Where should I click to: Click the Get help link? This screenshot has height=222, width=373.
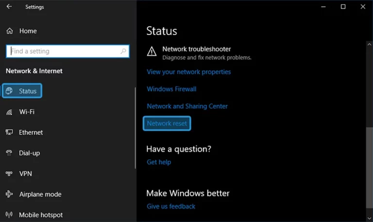(x=159, y=162)
